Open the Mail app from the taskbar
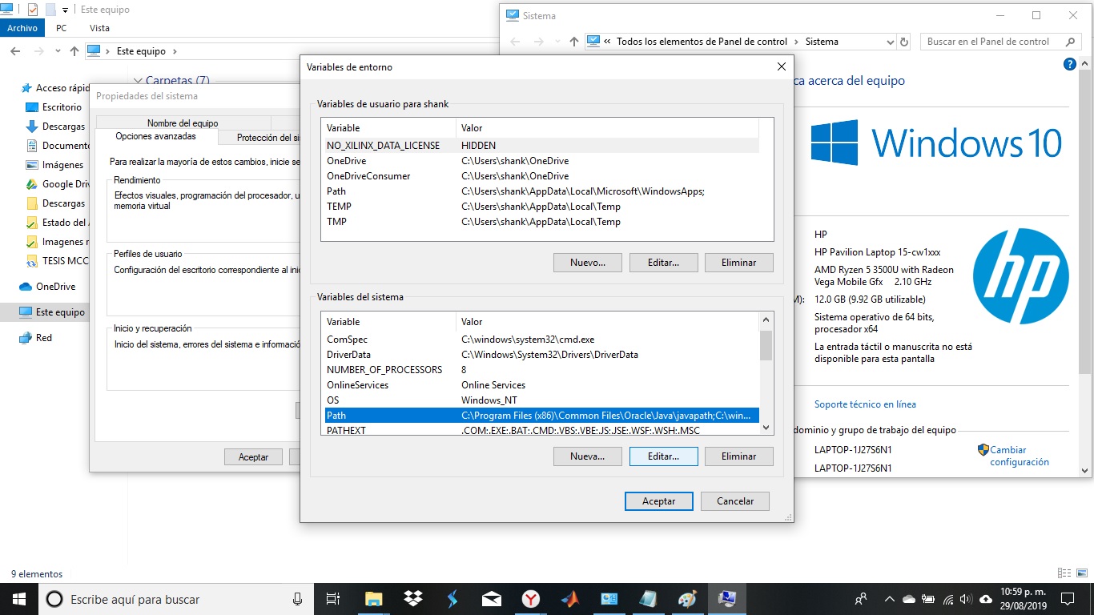 490,598
